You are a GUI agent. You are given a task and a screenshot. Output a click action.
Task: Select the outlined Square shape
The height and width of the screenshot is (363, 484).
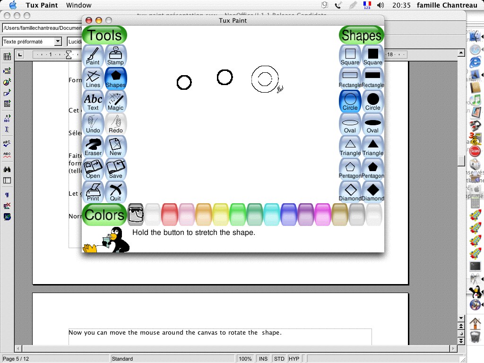click(x=350, y=56)
